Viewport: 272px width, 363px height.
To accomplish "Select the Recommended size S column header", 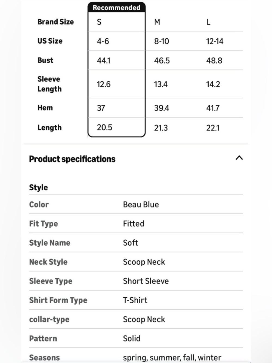I will 99,22.
